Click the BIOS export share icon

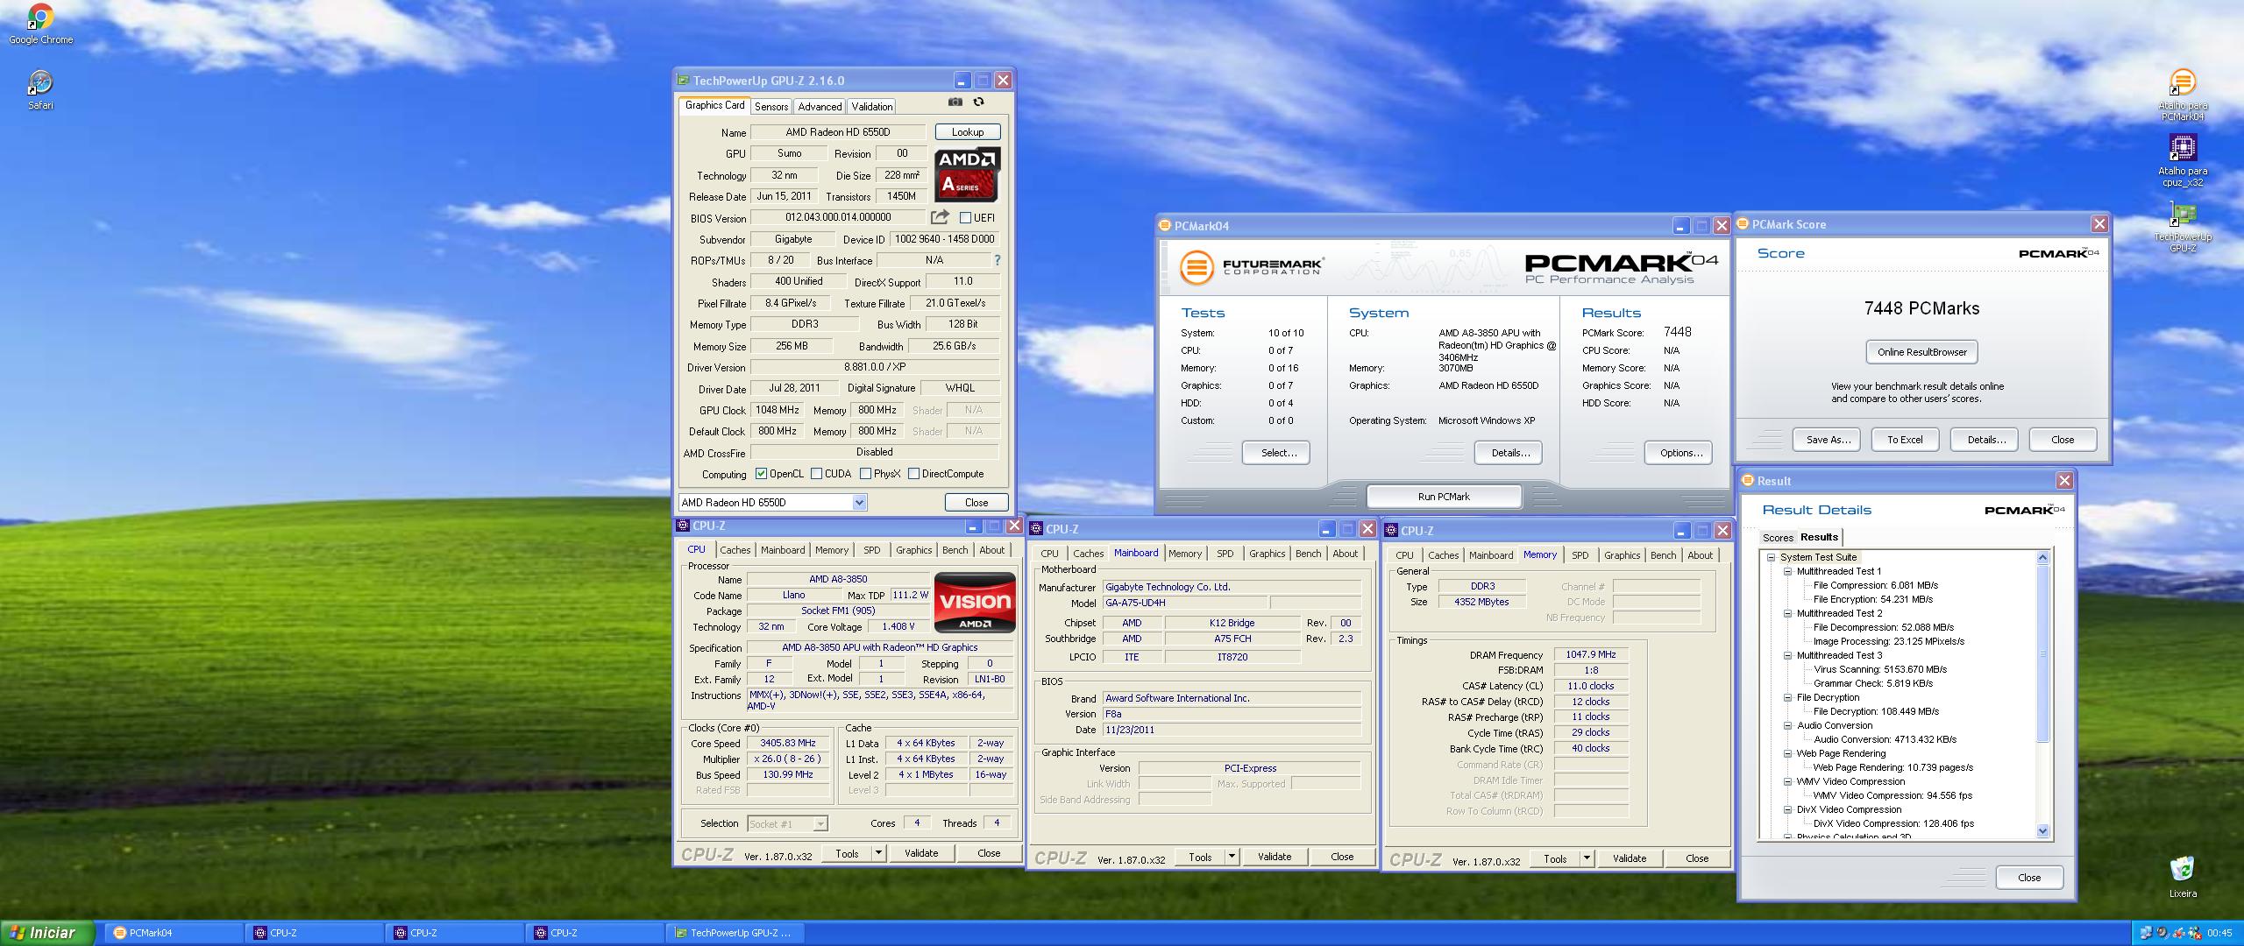(x=940, y=216)
